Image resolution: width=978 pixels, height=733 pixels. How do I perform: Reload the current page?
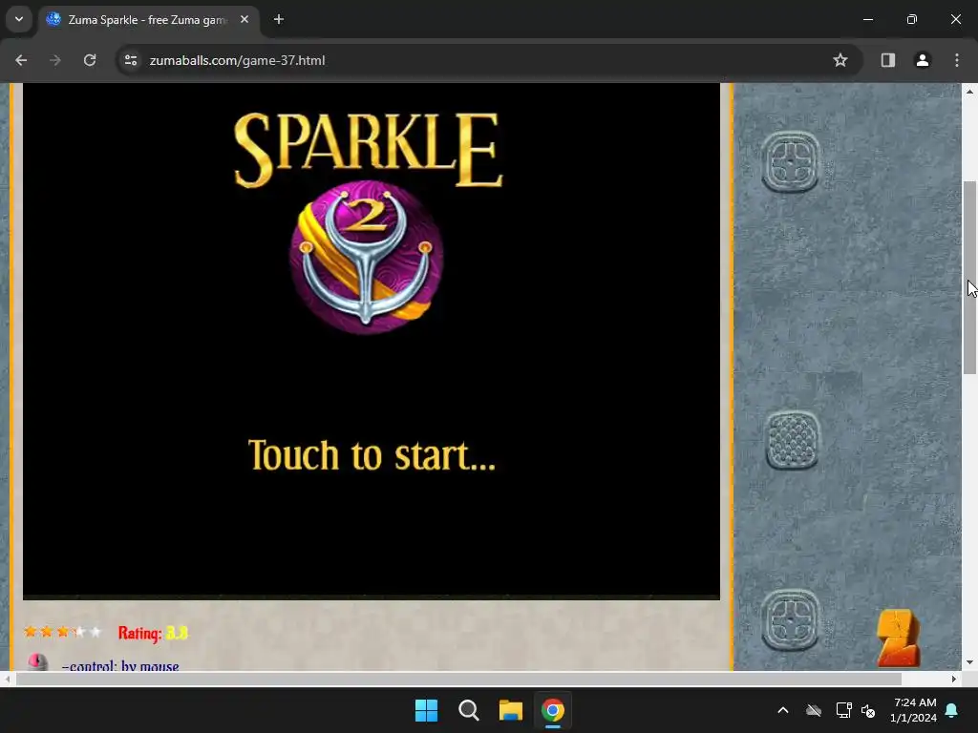tap(90, 60)
